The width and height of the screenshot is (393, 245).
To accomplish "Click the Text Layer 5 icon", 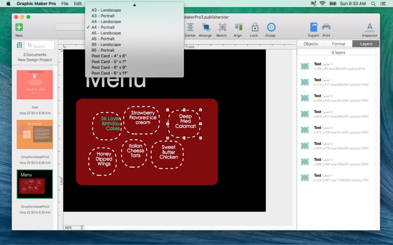I will (305, 146).
